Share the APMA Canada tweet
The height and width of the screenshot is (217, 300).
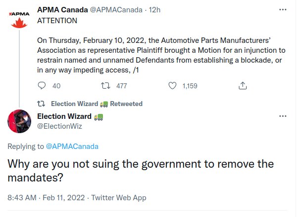(x=243, y=86)
